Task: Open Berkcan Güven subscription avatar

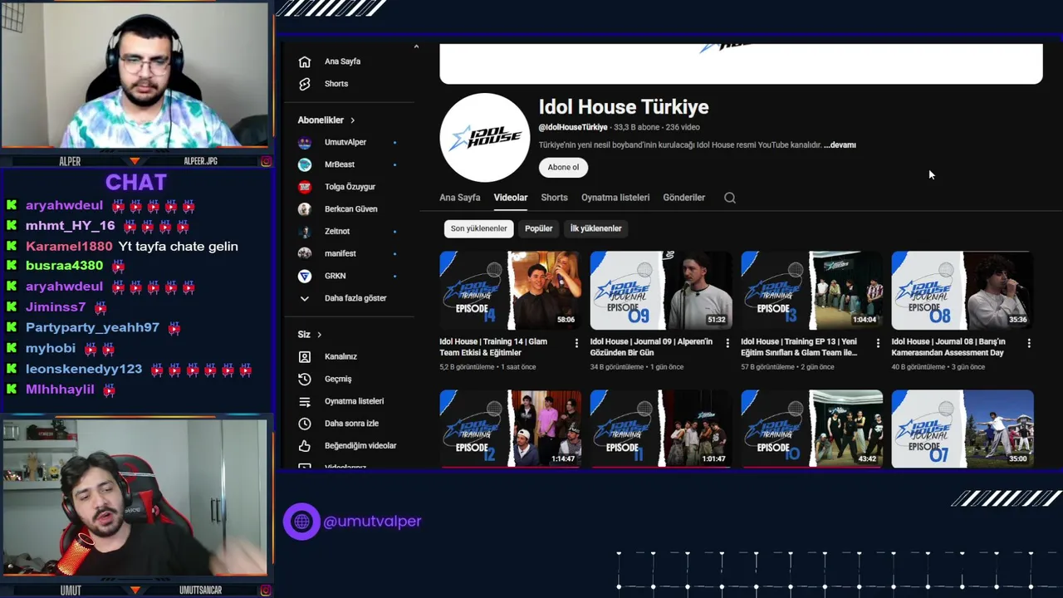Action: pyautogui.click(x=305, y=209)
